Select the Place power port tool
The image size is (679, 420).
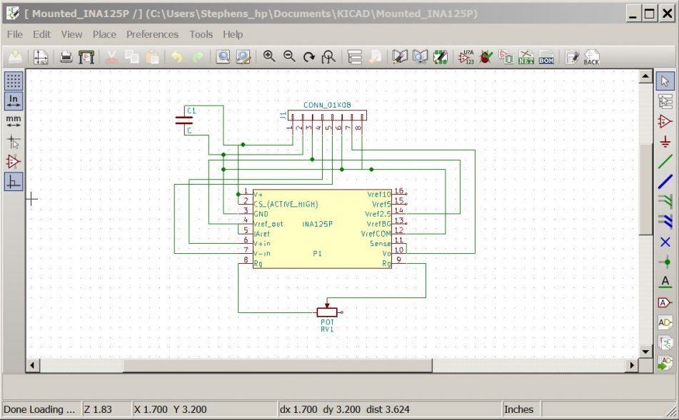point(665,142)
